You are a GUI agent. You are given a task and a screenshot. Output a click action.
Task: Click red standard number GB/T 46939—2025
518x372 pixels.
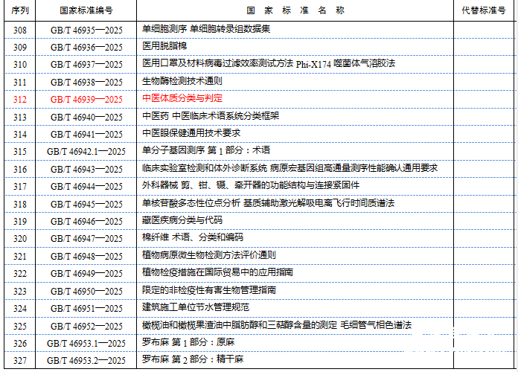pos(86,99)
